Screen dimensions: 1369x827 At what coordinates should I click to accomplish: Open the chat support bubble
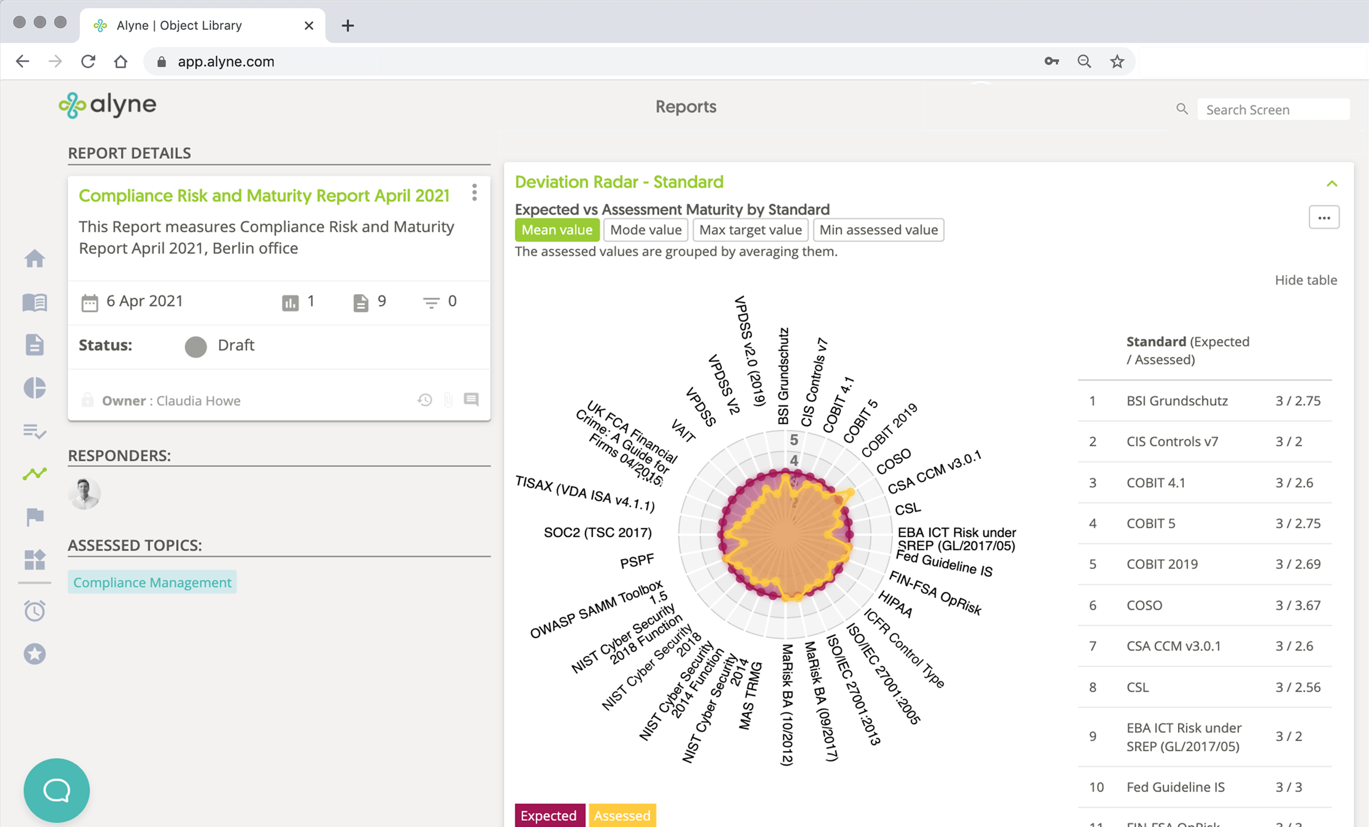point(56,790)
